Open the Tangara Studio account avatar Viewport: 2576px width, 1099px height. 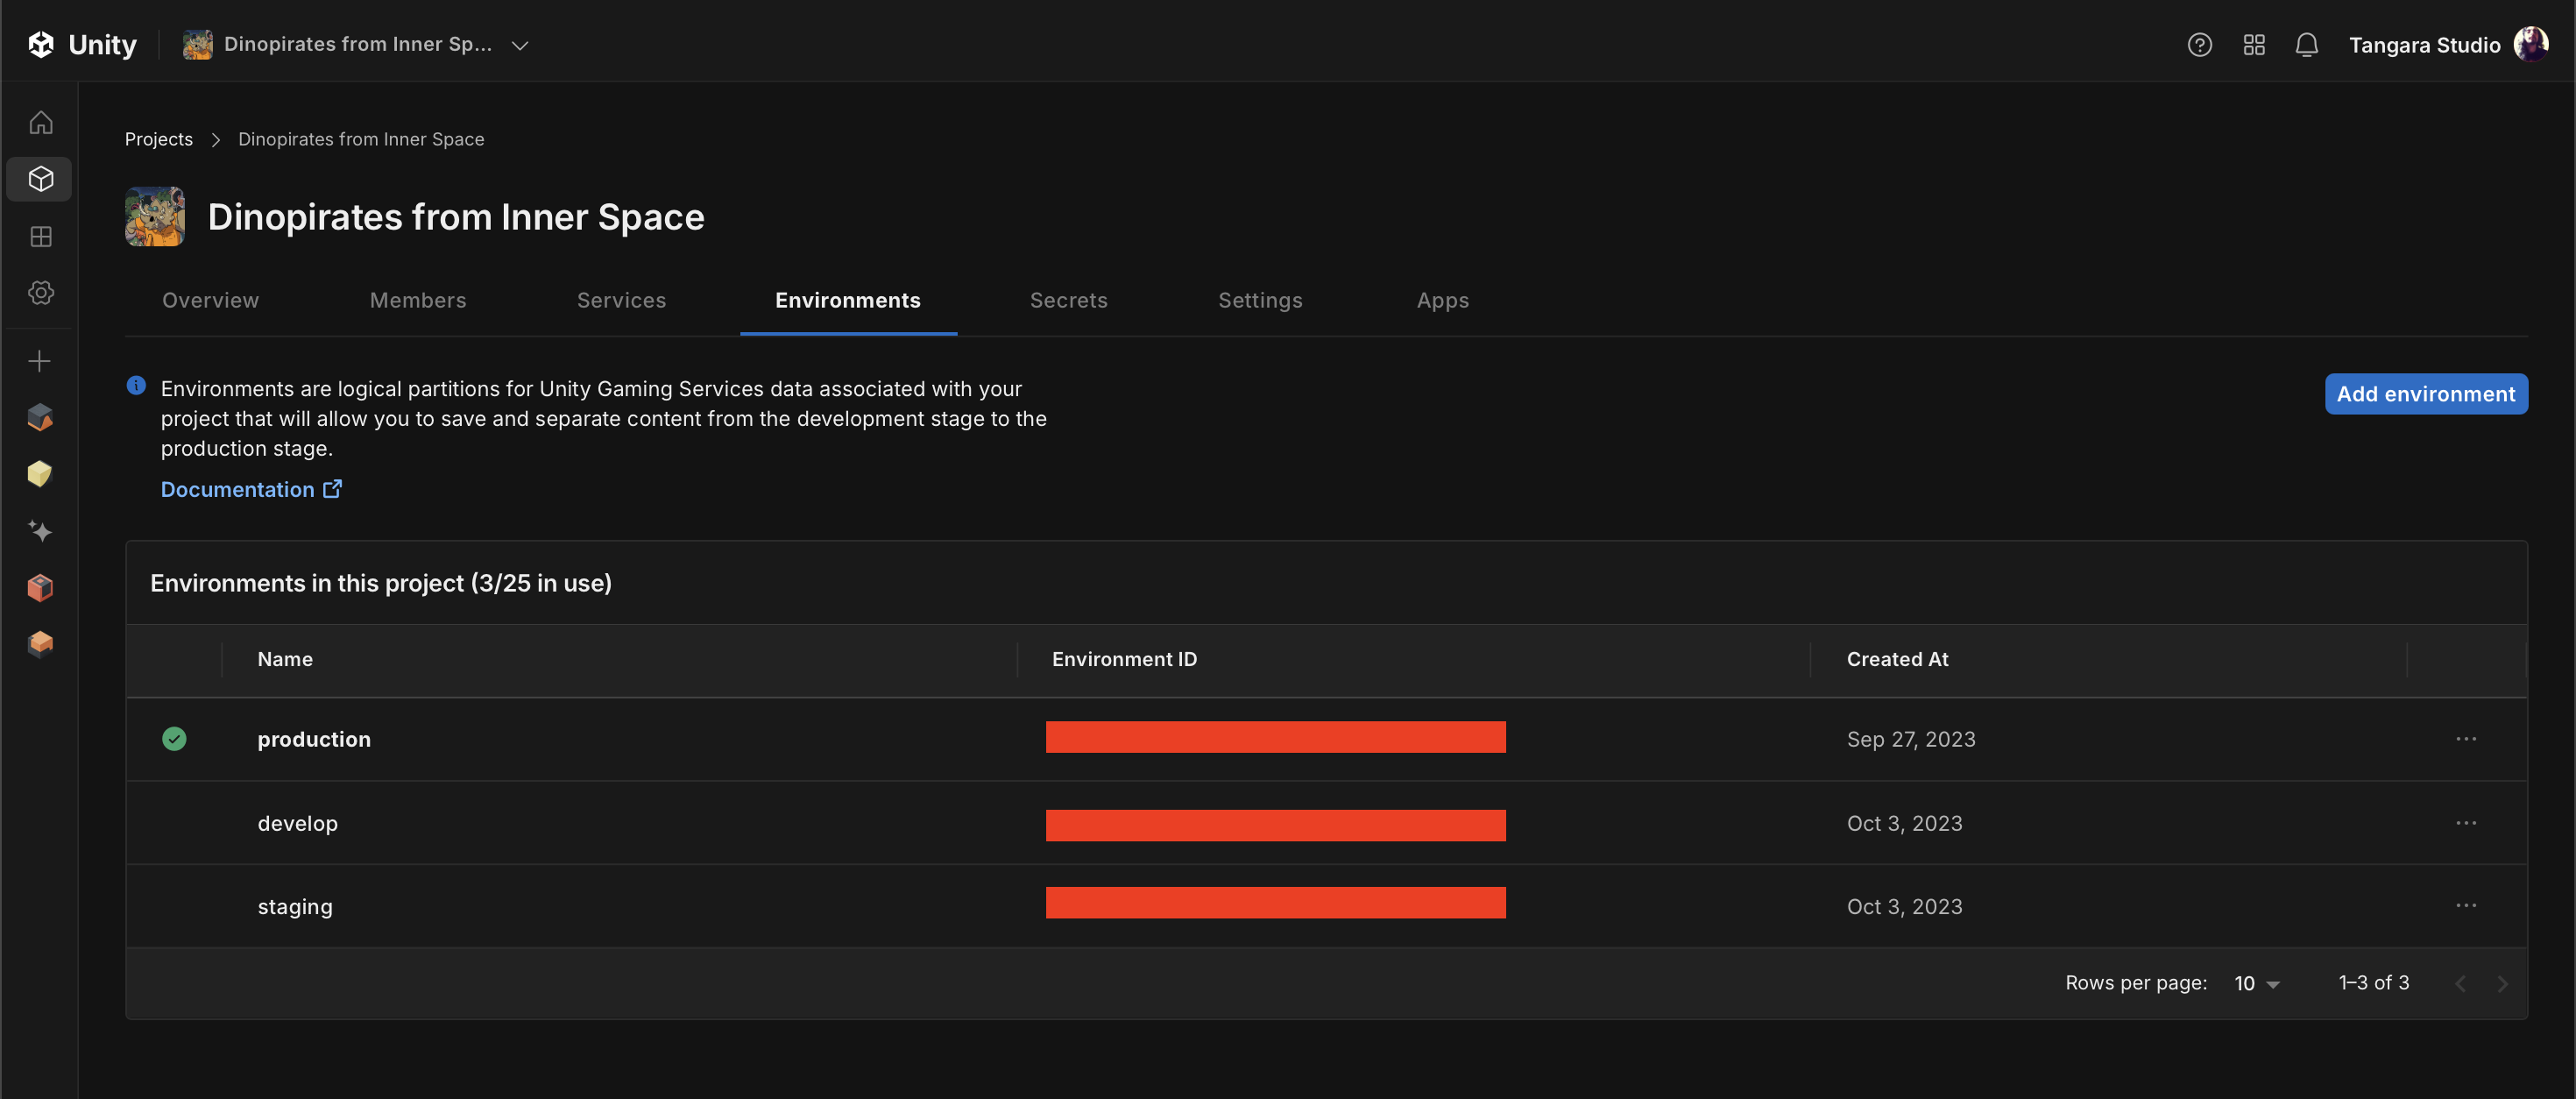click(2531, 45)
